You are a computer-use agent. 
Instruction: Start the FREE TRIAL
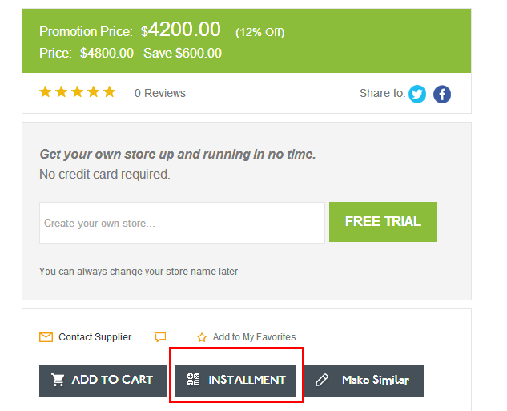(383, 222)
